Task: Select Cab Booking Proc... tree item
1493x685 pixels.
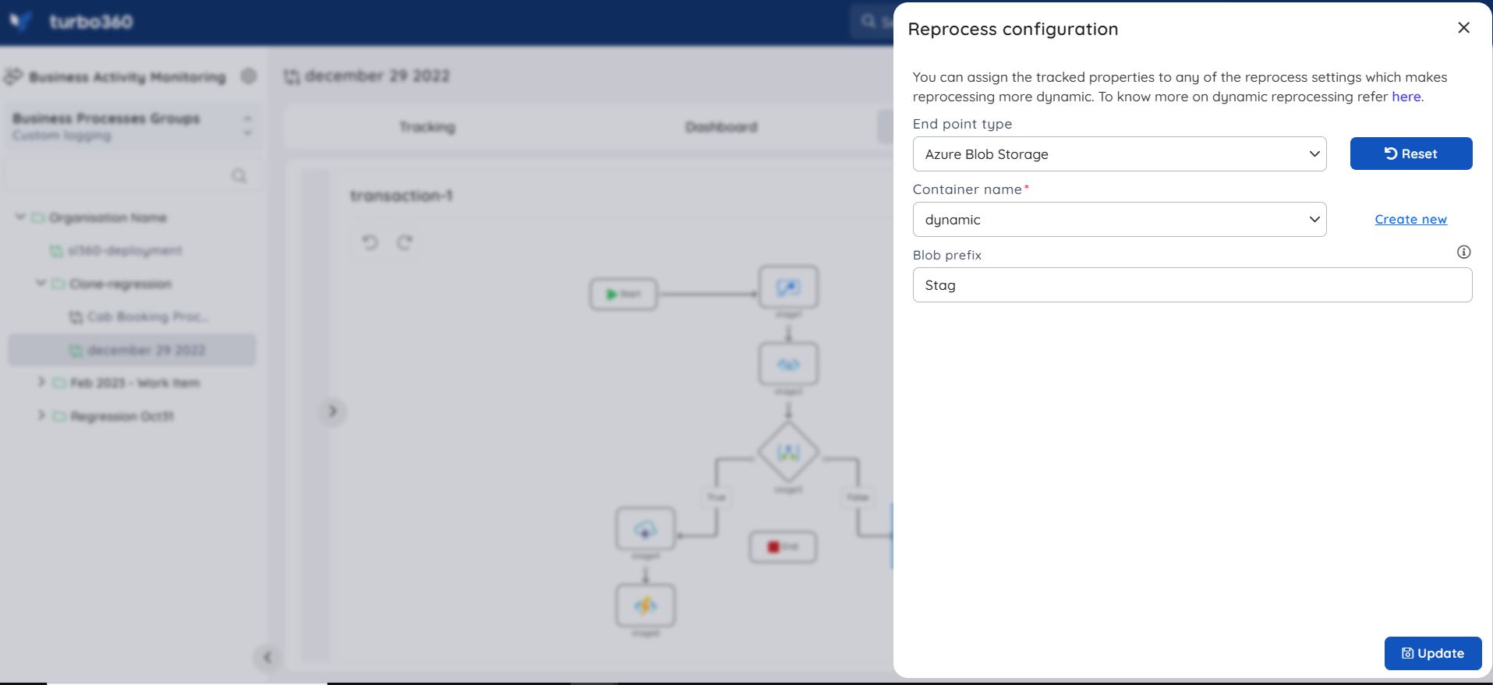Action: point(139,317)
